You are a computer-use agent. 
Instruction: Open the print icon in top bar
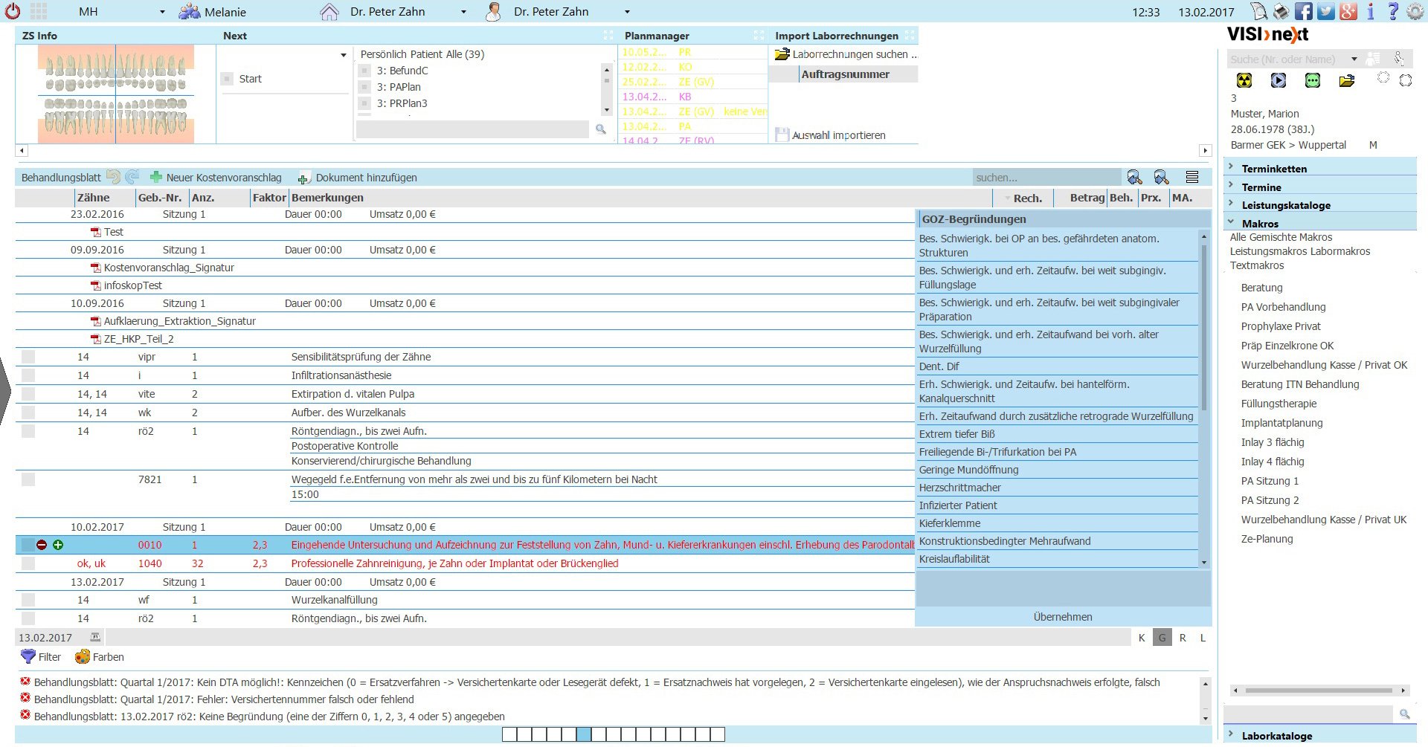1281,11
